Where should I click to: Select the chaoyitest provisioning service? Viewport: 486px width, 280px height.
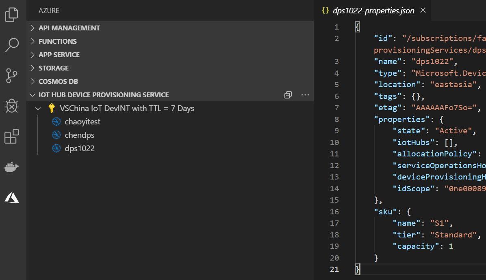tap(82, 122)
